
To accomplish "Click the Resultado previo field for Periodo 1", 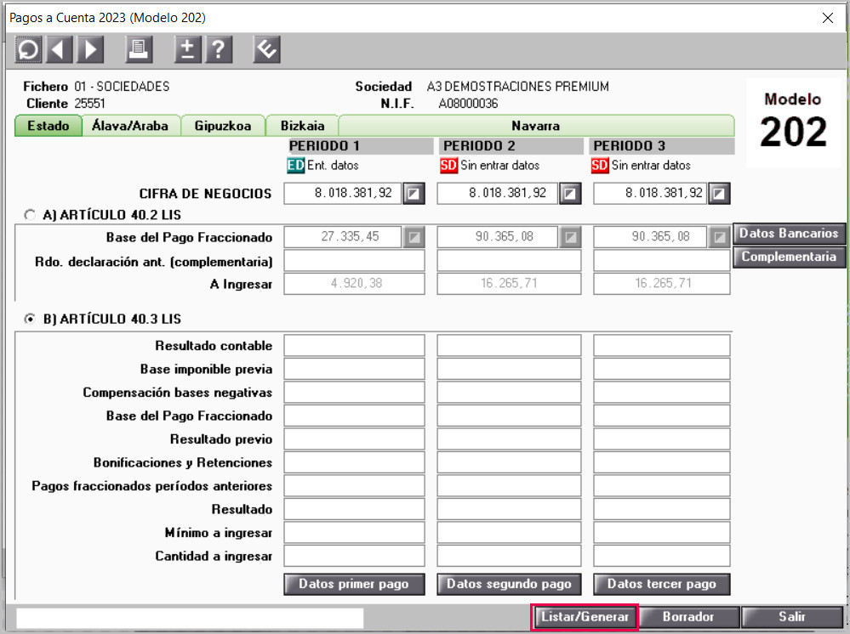I will click(354, 439).
